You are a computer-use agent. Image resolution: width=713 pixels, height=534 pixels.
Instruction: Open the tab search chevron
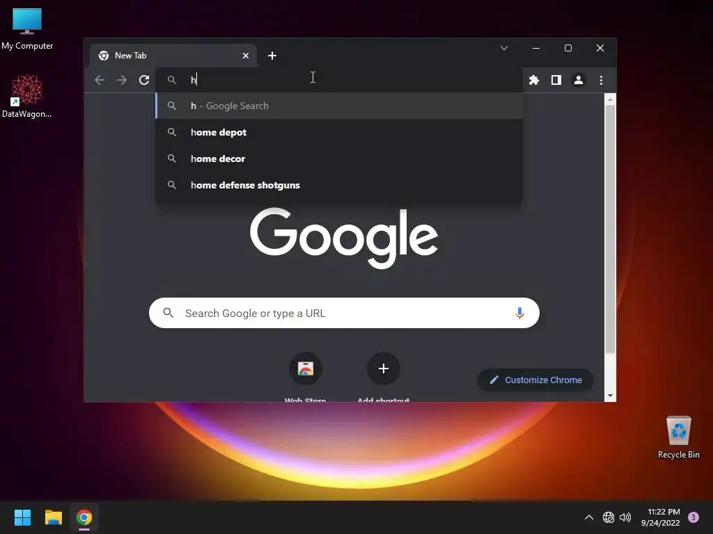pyautogui.click(x=504, y=48)
